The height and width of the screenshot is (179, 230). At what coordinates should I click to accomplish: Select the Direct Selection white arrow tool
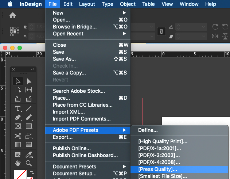tap(29, 81)
